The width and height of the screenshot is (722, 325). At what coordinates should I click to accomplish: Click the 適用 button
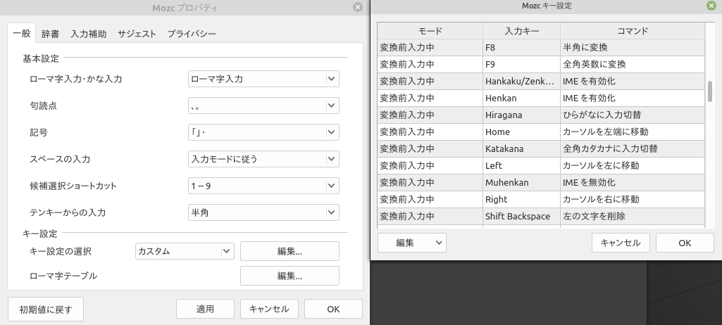pos(205,309)
